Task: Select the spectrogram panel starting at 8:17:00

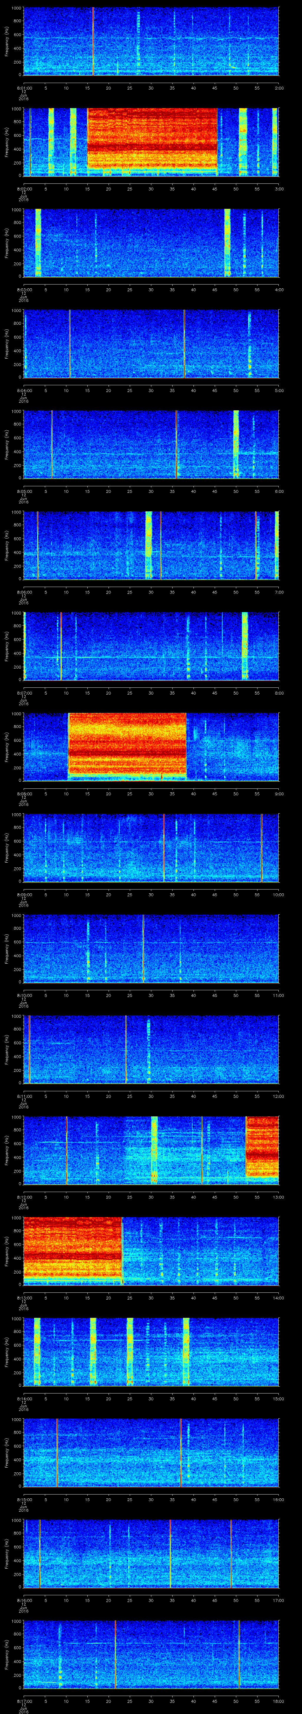Action: tap(151, 1653)
